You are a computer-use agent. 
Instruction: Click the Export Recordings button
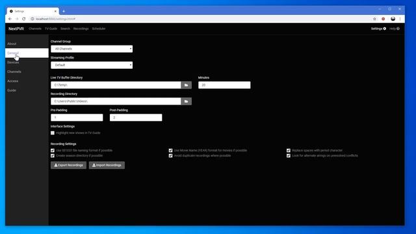pos(68,165)
